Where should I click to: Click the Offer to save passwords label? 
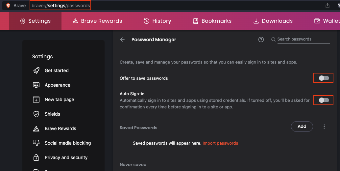tap(144, 78)
